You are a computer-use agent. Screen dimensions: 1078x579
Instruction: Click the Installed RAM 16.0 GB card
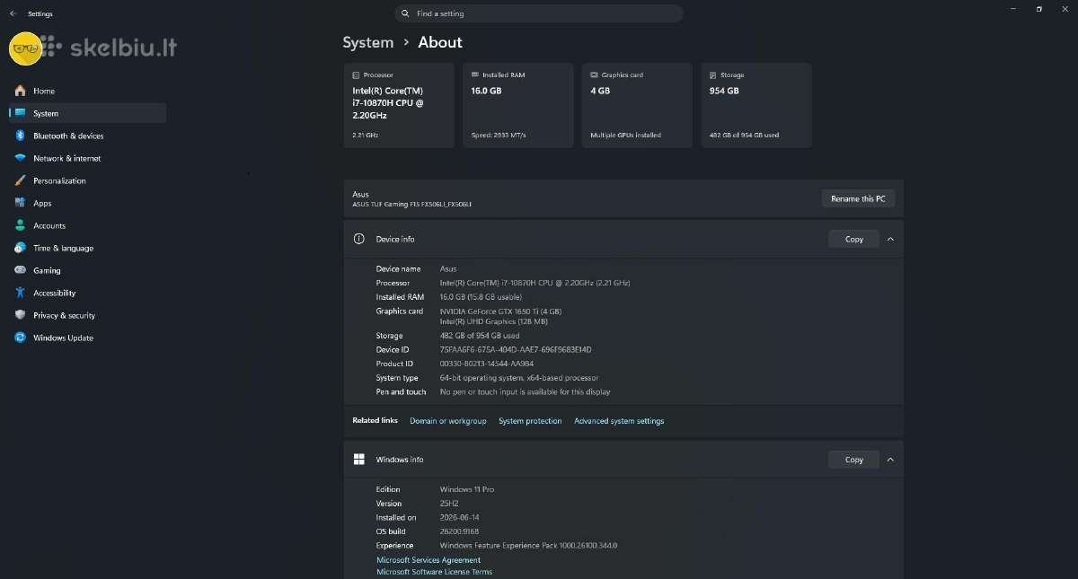[518, 105]
